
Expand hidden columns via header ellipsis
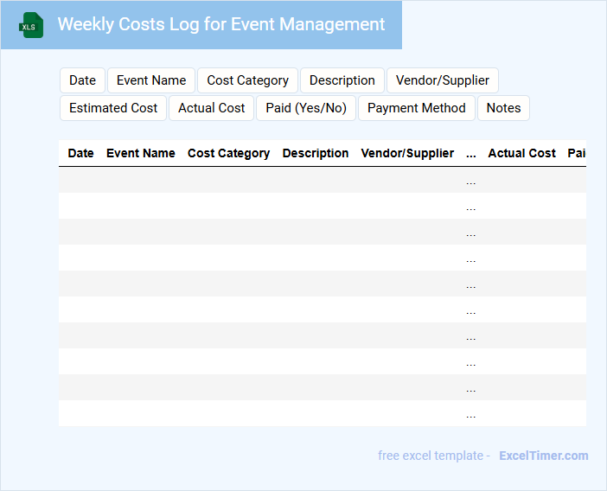[470, 153]
